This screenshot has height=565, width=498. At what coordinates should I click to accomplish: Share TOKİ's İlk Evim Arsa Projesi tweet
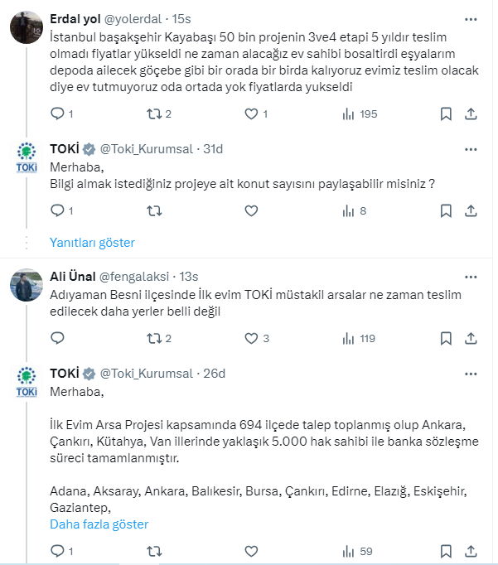coord(471,551)
